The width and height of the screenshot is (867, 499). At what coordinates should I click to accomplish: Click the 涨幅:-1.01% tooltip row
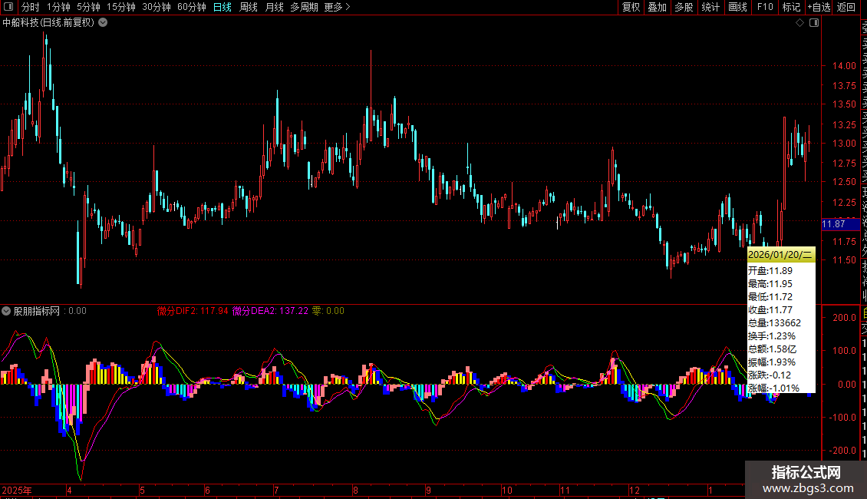[x=774, y=388]
